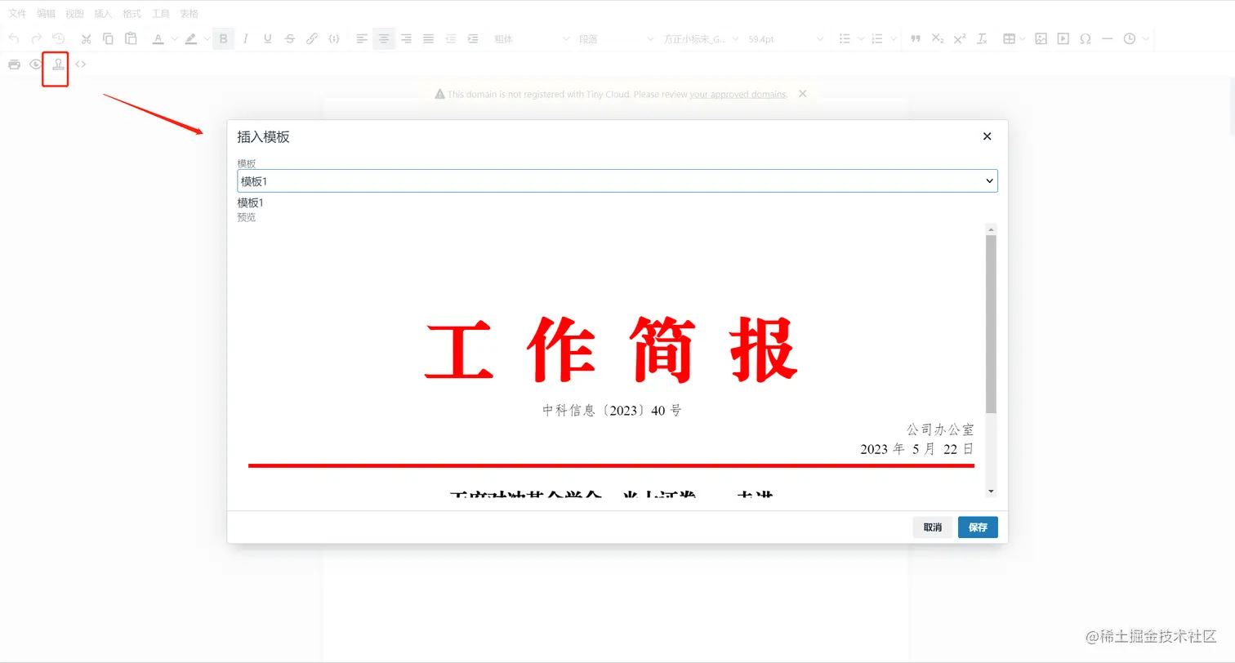Click the template preview vertical scrollbar thumb

click(x=991, y=324)
